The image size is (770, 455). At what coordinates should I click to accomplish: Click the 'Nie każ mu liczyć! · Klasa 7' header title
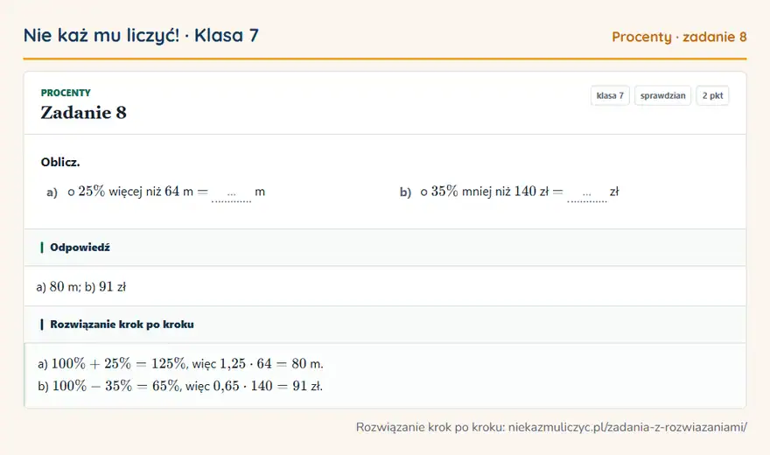141,35
